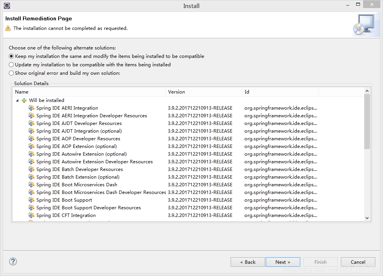The height and width of the screenshot is (276, 383).
Task: Select Spring IDE Boot Support row
Action: coord(64,200)
